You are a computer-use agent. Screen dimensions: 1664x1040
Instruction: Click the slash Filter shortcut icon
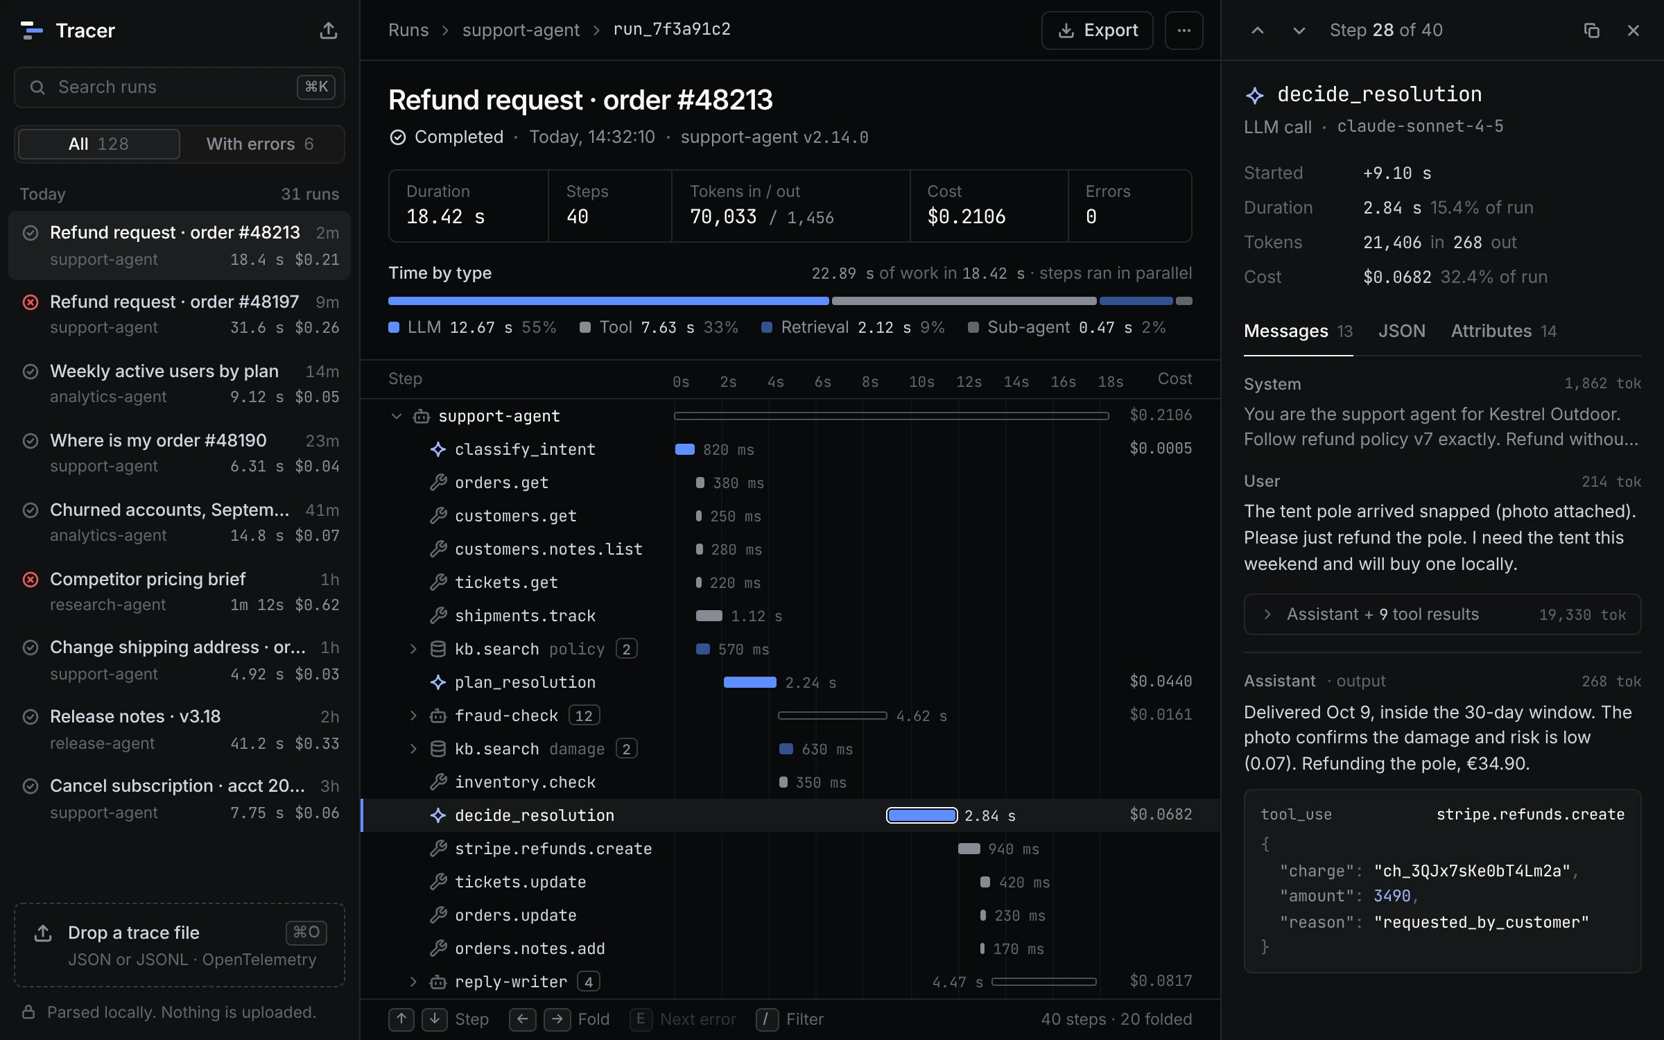[766, 1019]
